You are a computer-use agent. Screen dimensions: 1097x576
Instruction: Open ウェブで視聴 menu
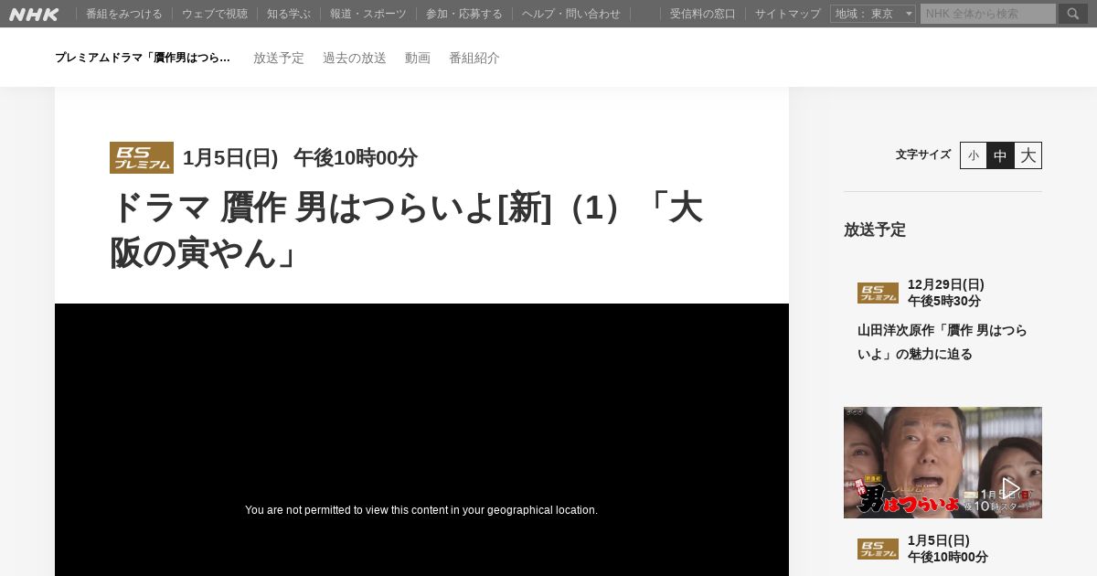(215, 14)
